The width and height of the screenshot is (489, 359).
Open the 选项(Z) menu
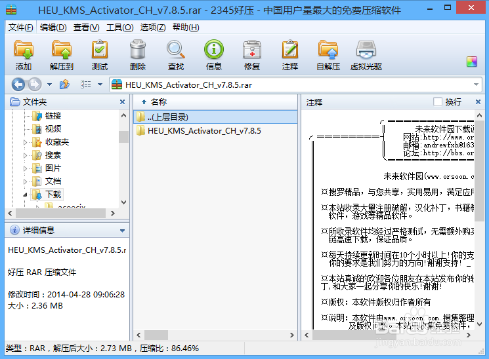(x=153, y=28)
